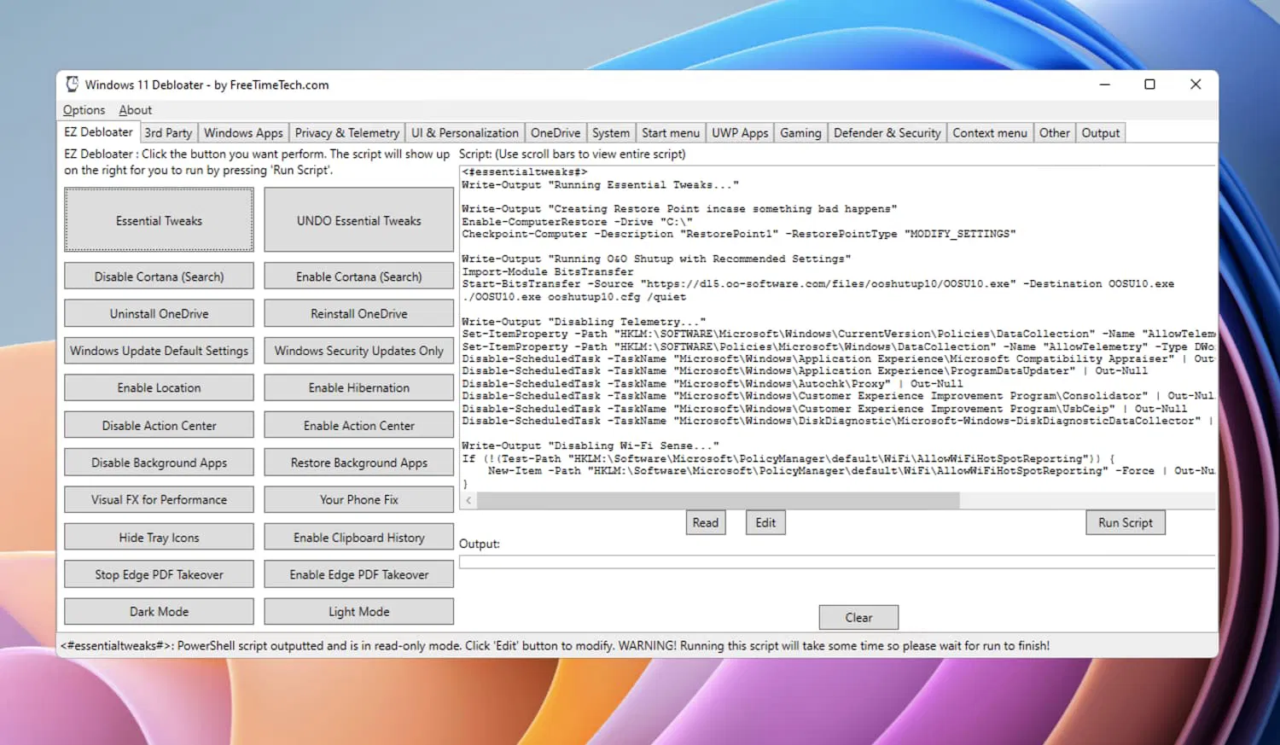Click the Output text field
This screenshot has width=1280, height=745.
coord(838,562)
